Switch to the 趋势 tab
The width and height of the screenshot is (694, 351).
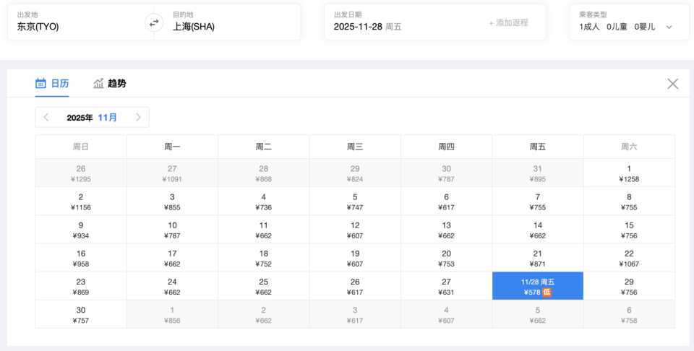pyautogui.click(x=116, y=84)
